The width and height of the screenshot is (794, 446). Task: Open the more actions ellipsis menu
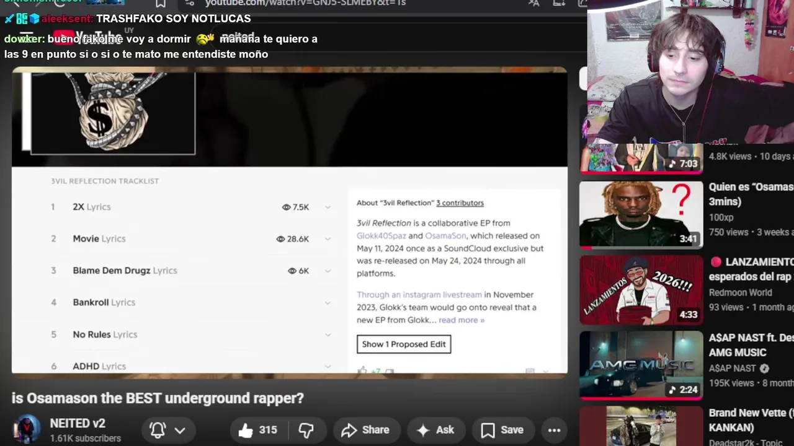[x=554, y=430]
